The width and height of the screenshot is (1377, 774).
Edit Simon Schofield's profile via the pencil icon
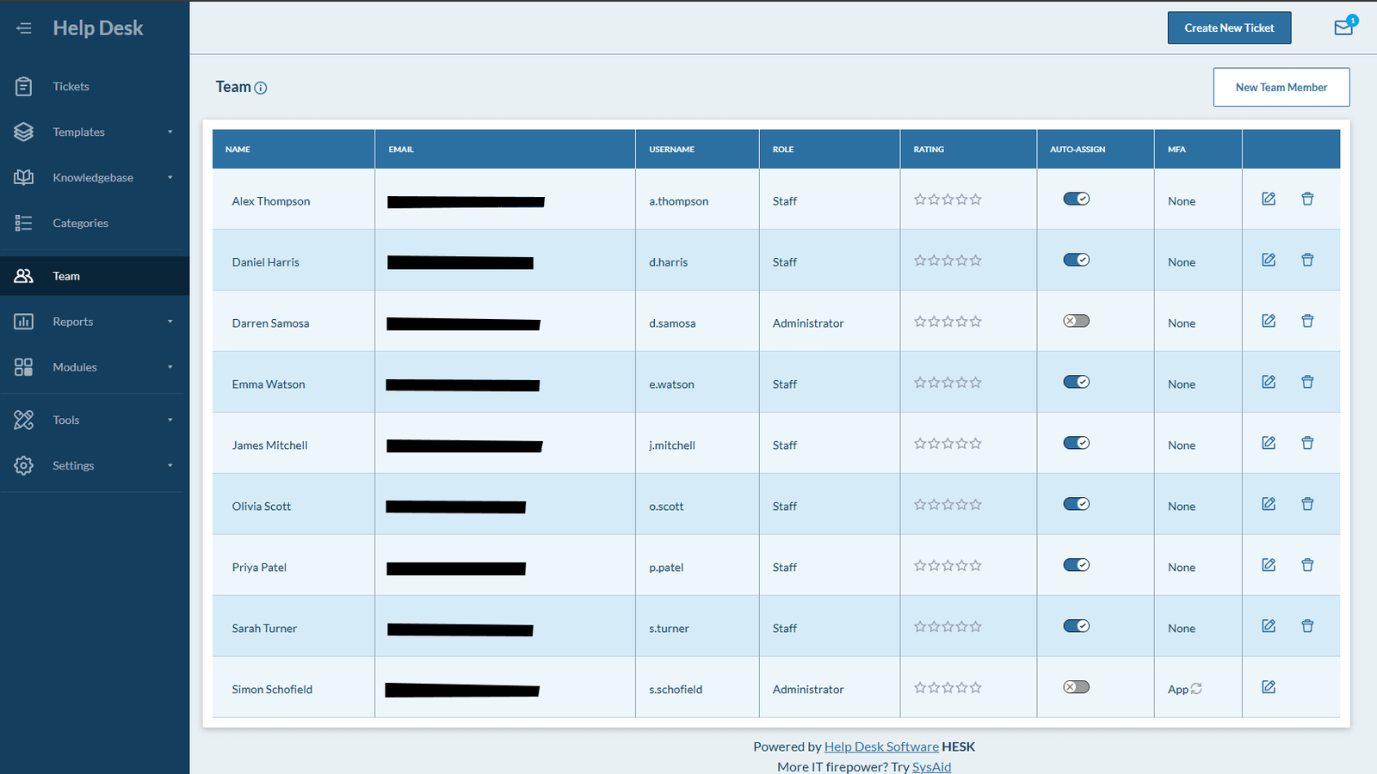(1269, 687)
